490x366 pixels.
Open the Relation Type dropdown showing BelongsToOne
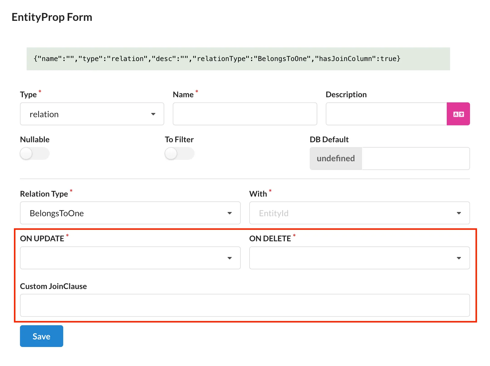[130, 213]
